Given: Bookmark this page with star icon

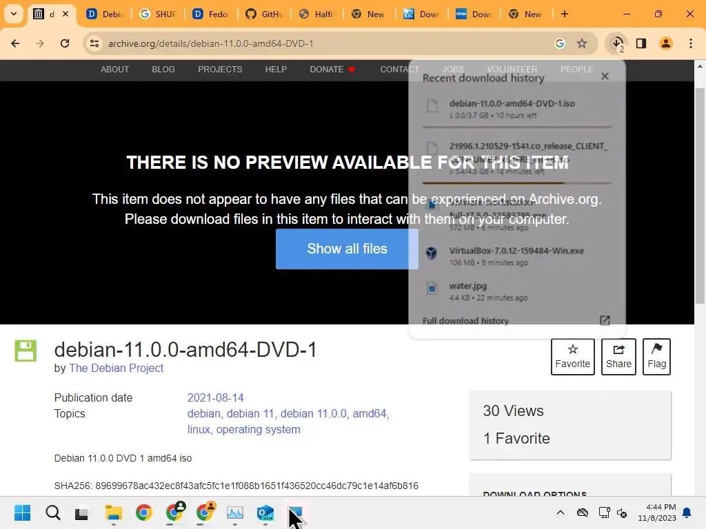Looking at the screenshot, I should pos(582,43).
